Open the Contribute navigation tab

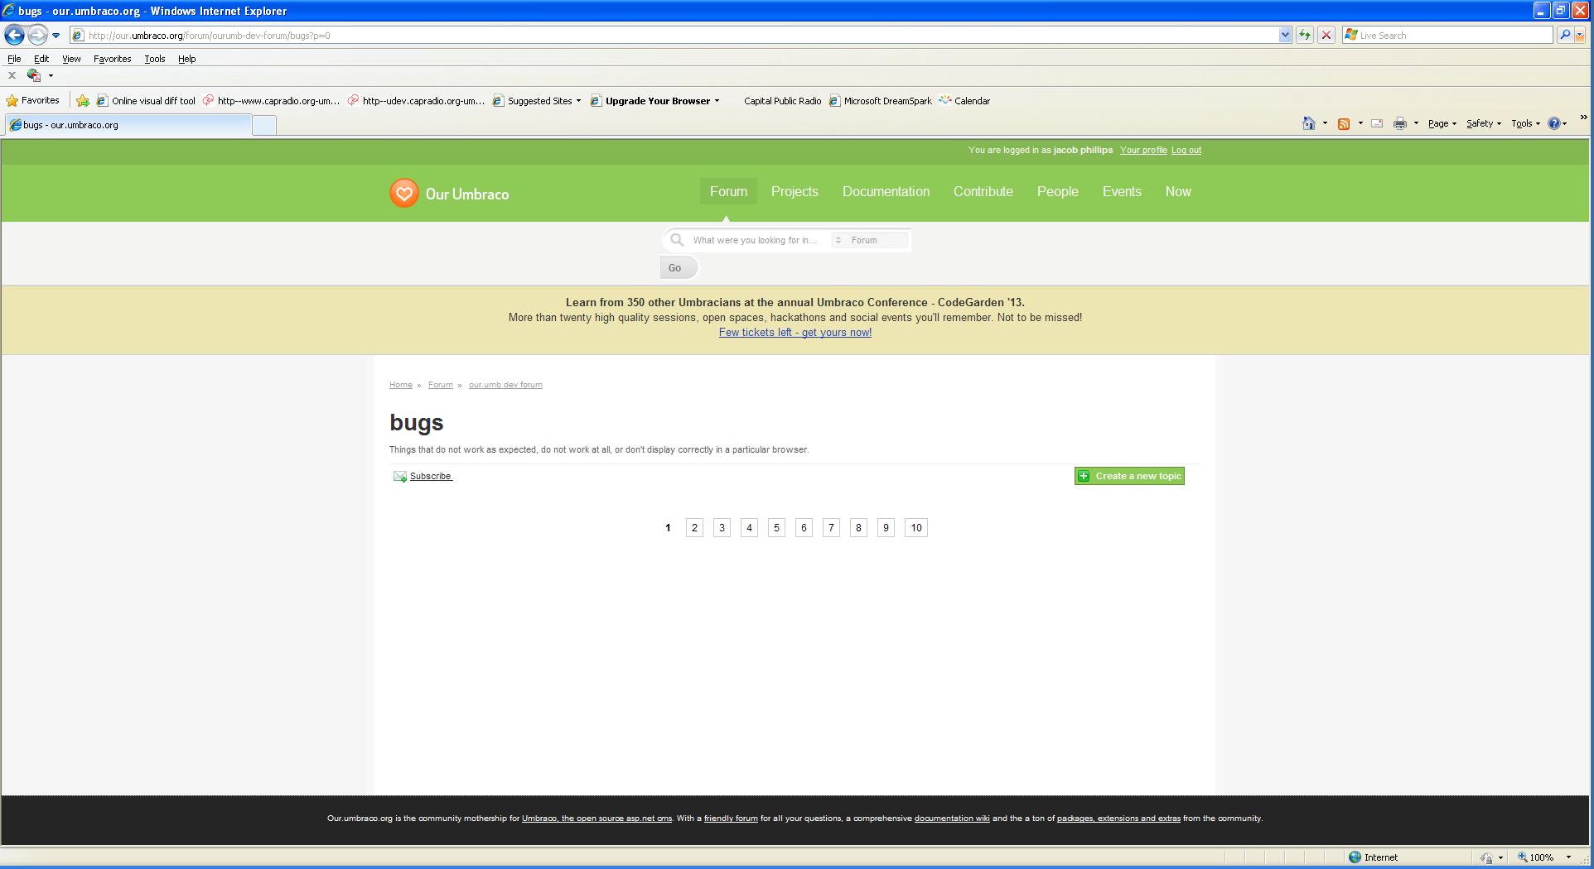click(983, 191)
